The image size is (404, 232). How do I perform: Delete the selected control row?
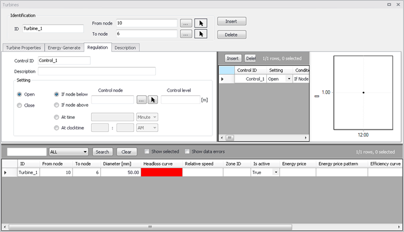[250, 59]
